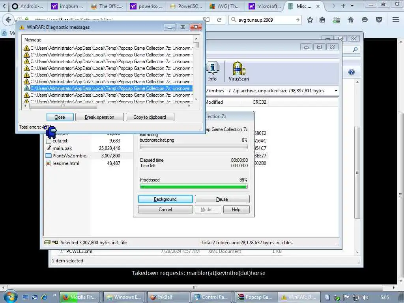Switch to the PowerISO tab
Image resolution: width=404 pixels, height=303 pixels.
pos(186,6)
